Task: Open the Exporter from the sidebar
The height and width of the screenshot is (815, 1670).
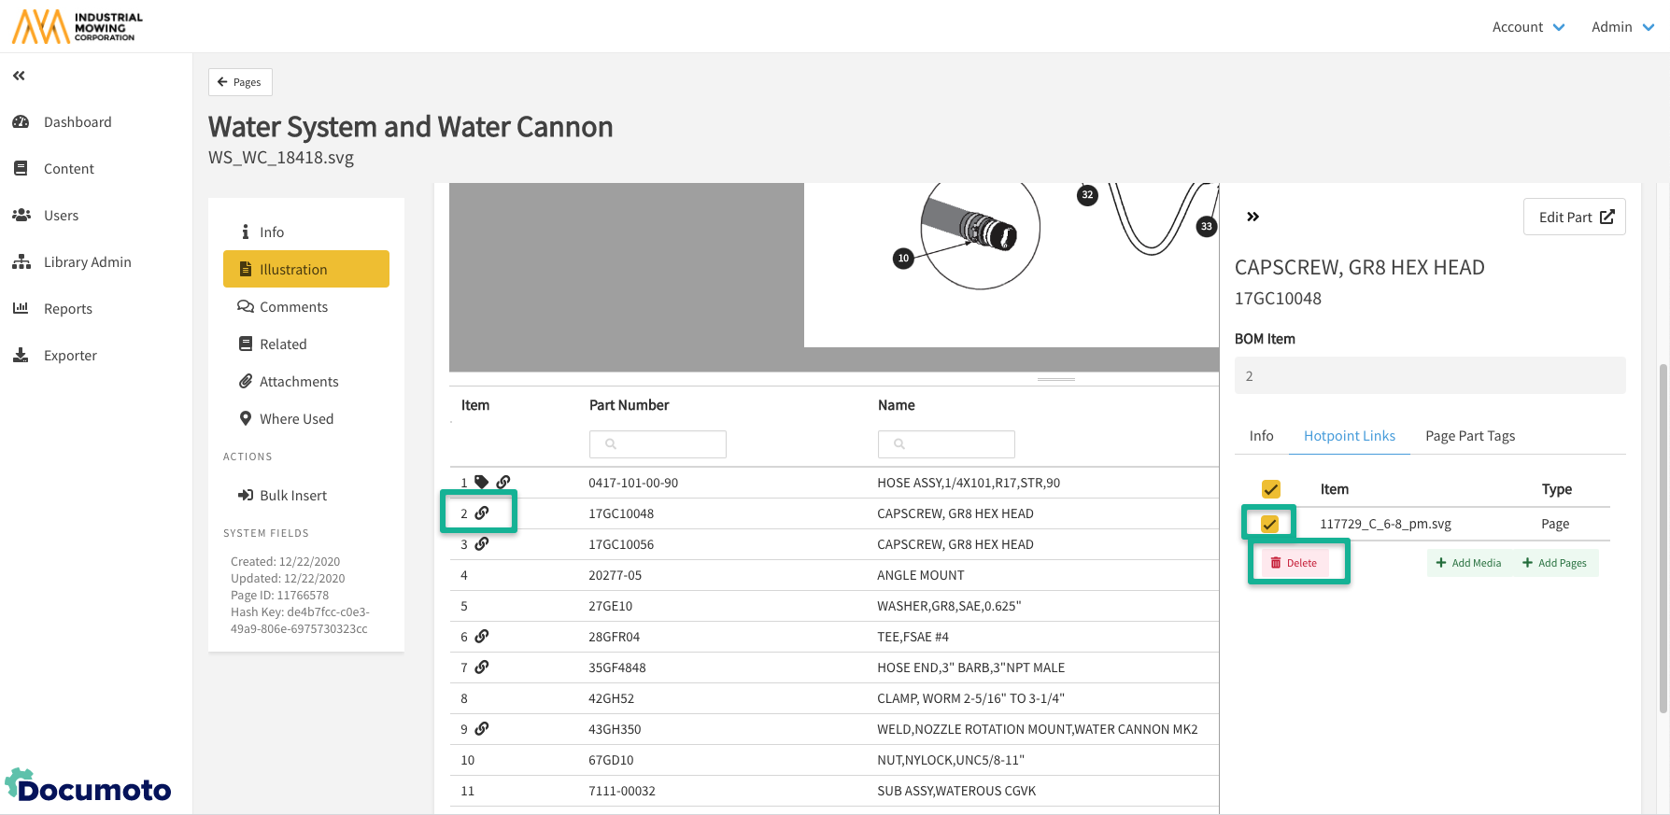Action: pyautogui.click(x=70, y=356)
